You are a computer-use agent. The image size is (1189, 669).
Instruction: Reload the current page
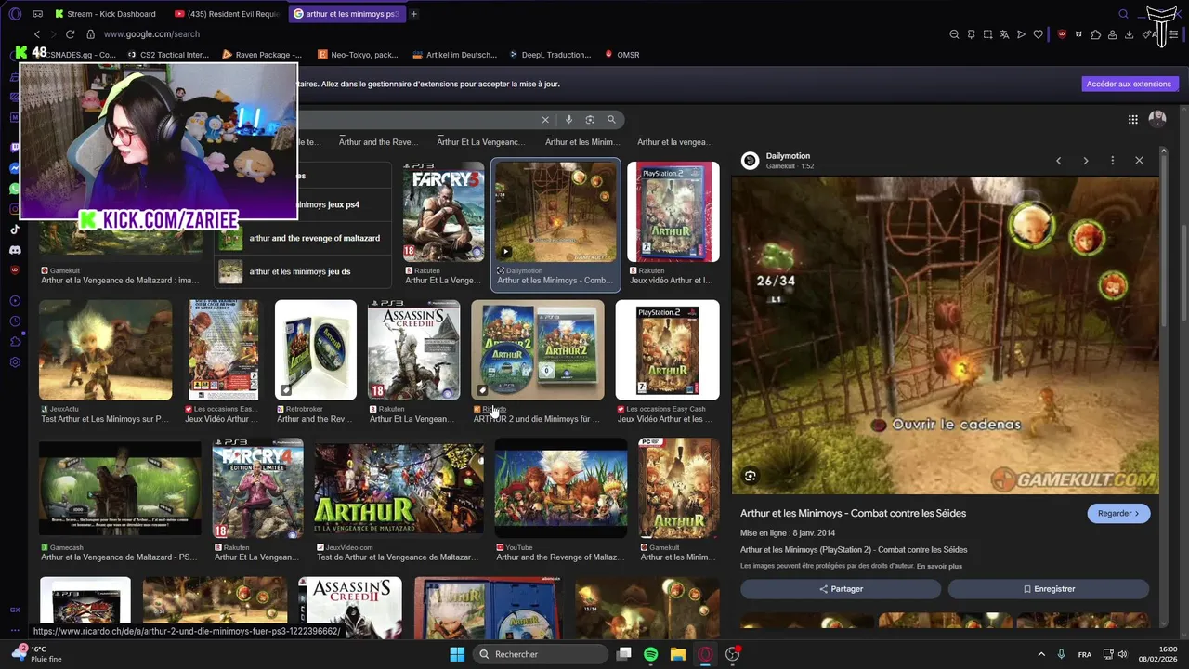(x=70, y=34)
